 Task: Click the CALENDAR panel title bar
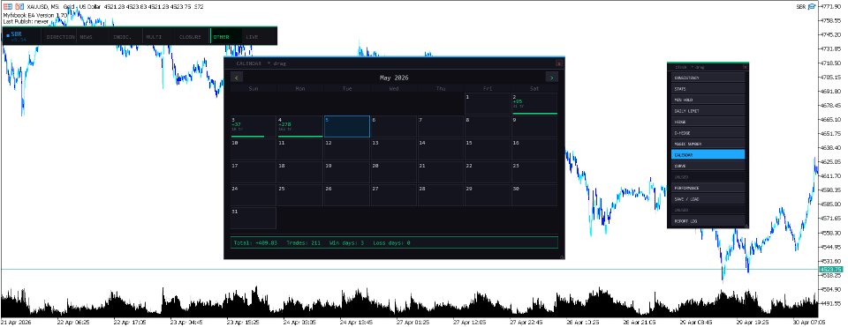393,63
